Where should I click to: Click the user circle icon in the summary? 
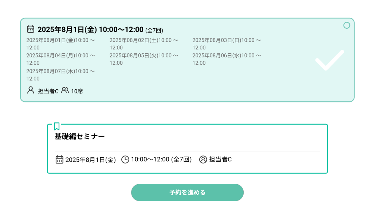pyautogui.click(x=203, y=160)
